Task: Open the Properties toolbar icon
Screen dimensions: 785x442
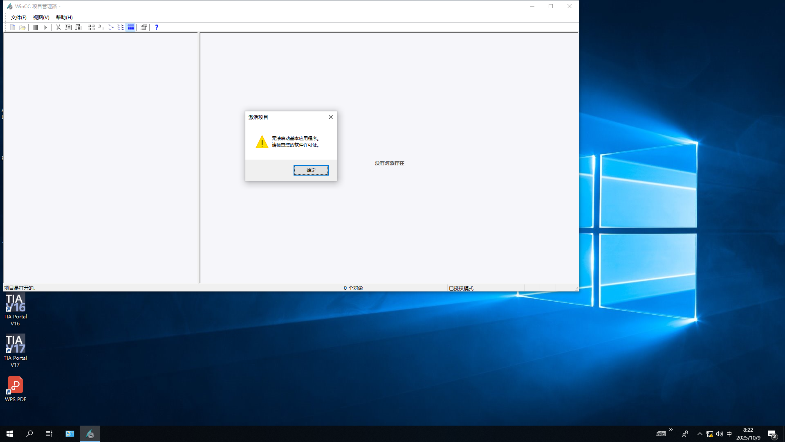Action: coord(144,27)
